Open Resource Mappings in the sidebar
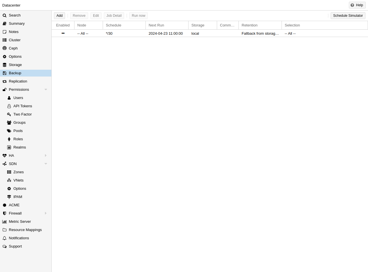Viewport: 368px width, 272px height. (x=25, y=230)
